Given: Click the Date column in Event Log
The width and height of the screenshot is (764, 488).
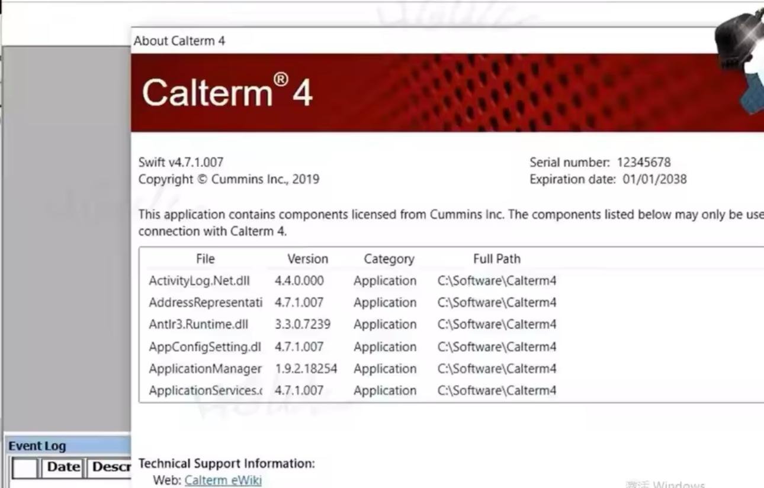Looking at the screenshot, I should (x=63, y=467).
